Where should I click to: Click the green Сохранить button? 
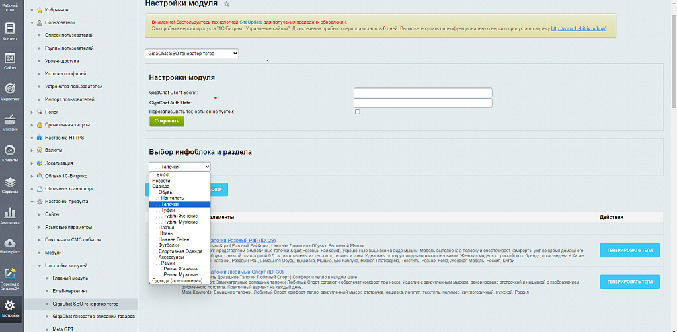167,121
